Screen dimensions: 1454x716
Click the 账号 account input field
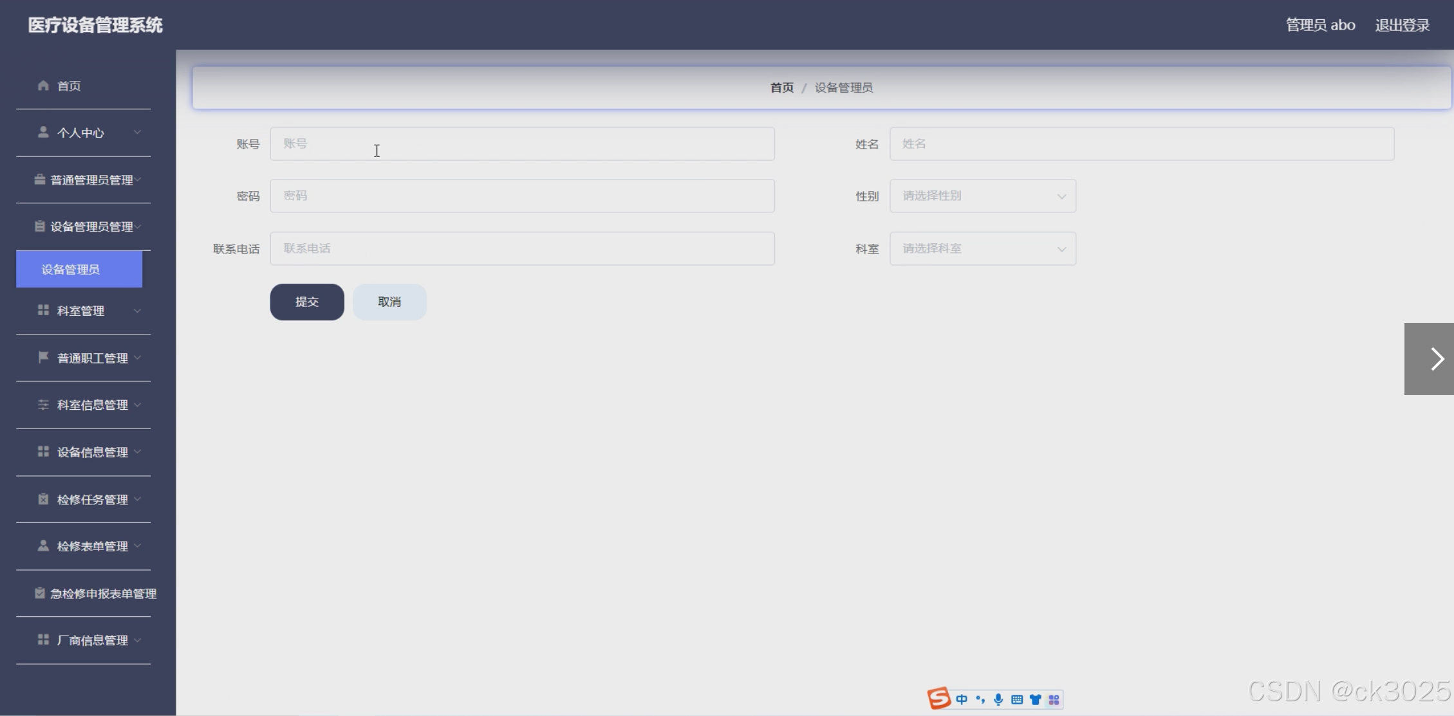523,143
